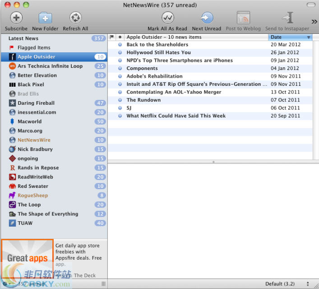Click the Red Sweater feed icon
319x289 pixels.
coord(13,186)
